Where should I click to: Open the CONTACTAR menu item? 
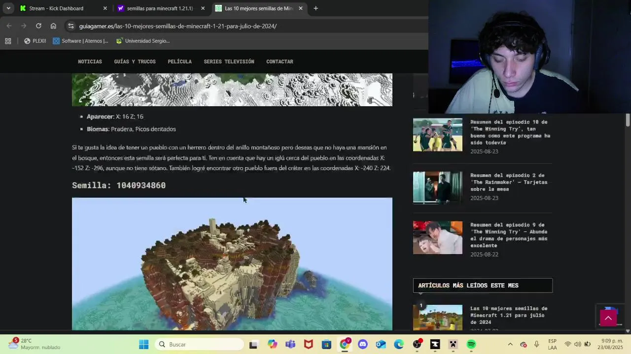click(x=280, y=61)
